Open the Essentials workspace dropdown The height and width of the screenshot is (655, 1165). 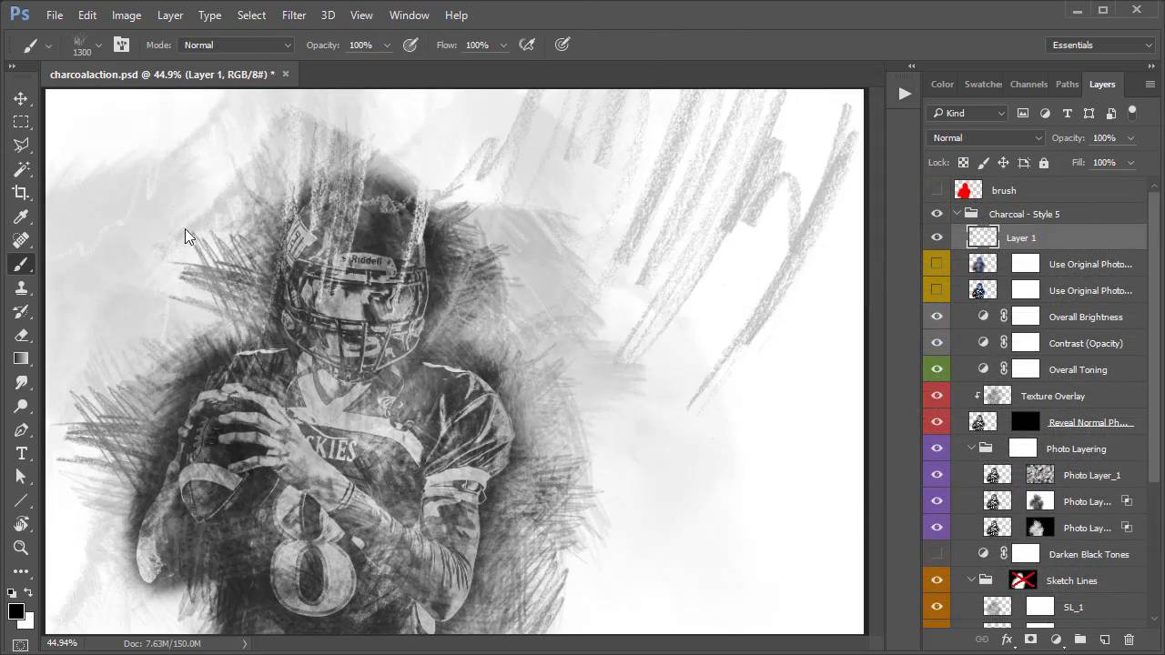point(1101,45)
